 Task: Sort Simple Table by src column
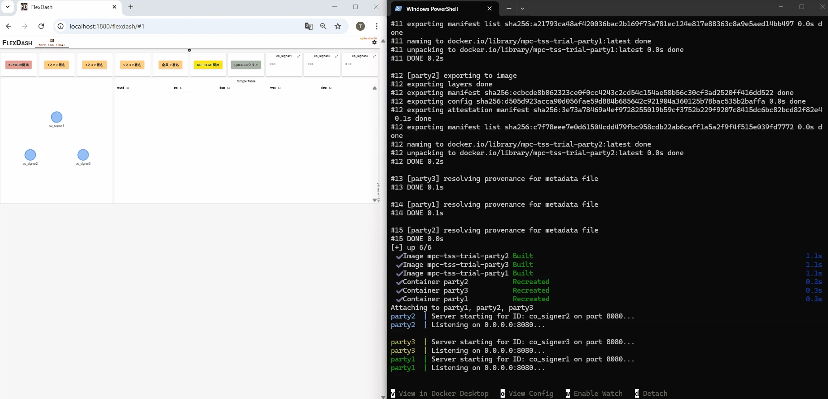point(178,88)
